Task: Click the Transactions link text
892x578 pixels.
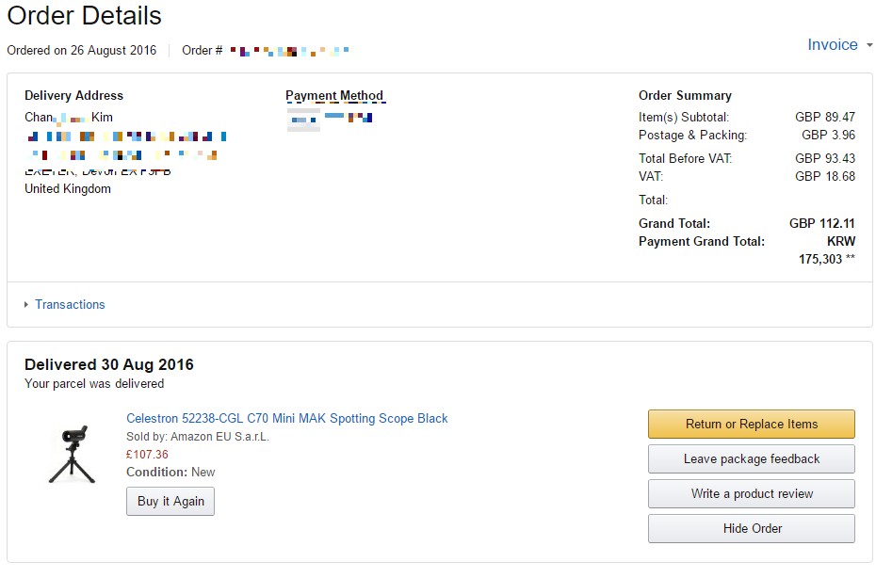Action: tap(70, 305)
